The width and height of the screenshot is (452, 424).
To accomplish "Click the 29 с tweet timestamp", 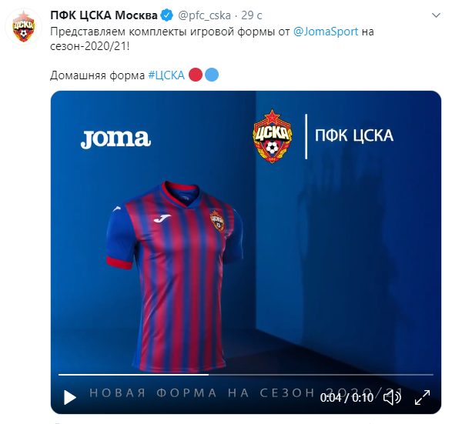I will point(251,15).
